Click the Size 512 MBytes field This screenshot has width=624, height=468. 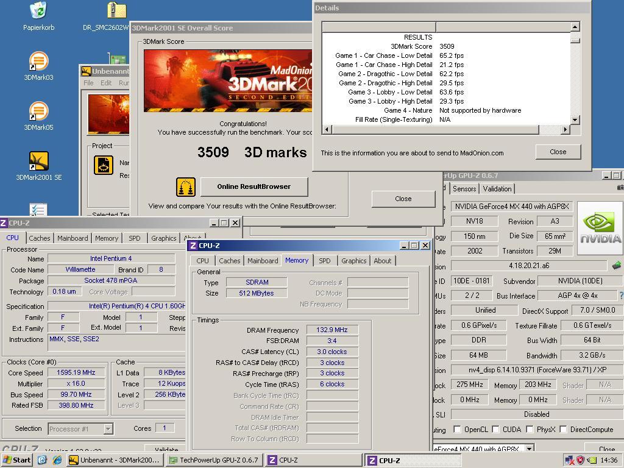[257, 293]
